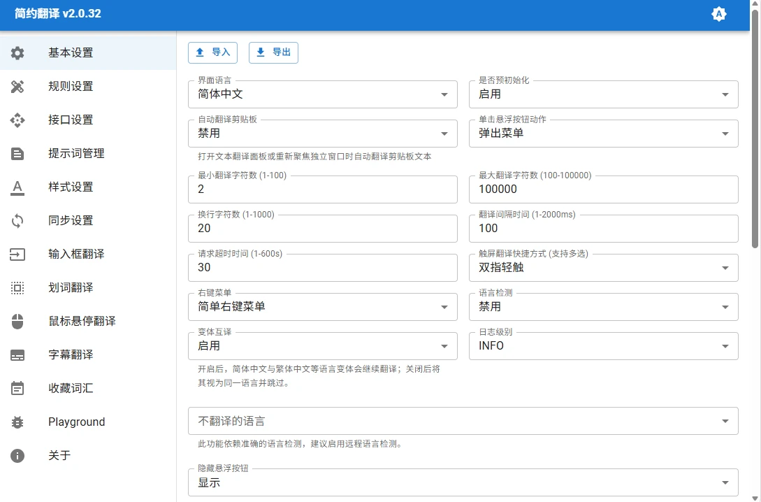Go to 规则设置 section

[x=88, y=87]
